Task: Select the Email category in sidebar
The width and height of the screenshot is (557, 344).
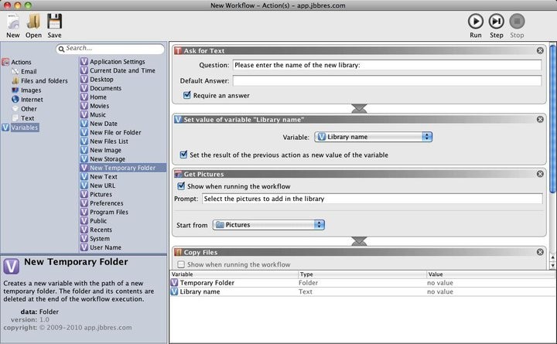Action: click(x=28, y=71)
